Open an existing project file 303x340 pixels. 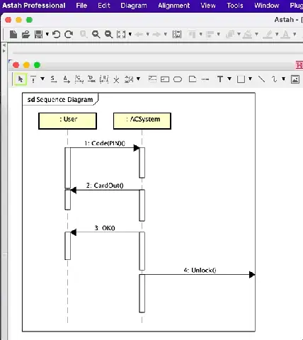[25, 35]
